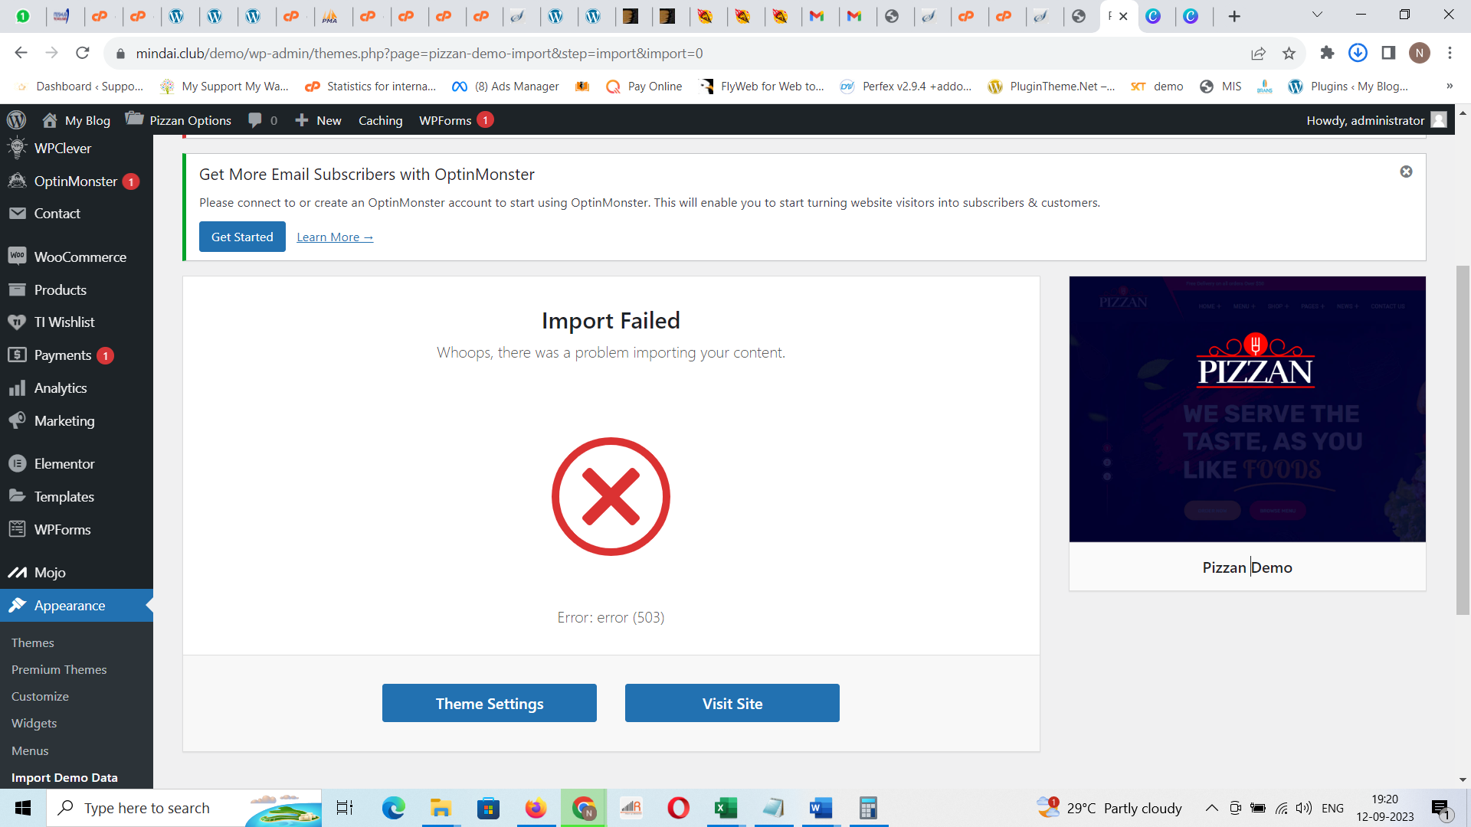
Task: Open the comments bubble icon
Action: pos(255,120)
